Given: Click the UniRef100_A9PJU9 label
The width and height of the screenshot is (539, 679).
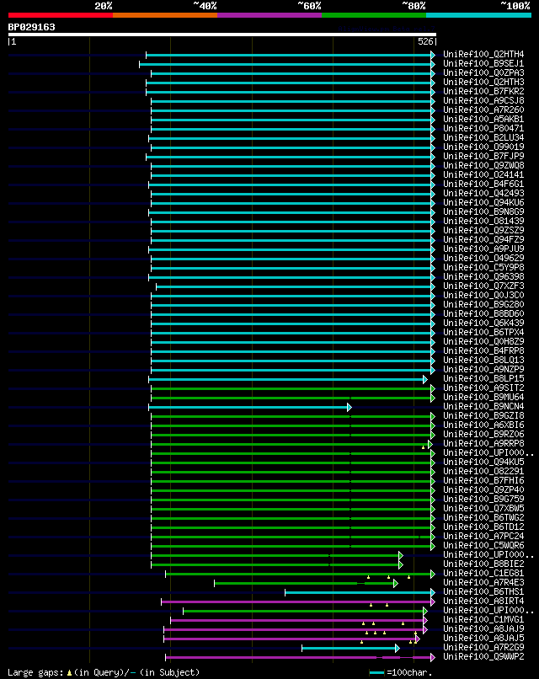Looking at the screenshot, I should pos(483,249).
